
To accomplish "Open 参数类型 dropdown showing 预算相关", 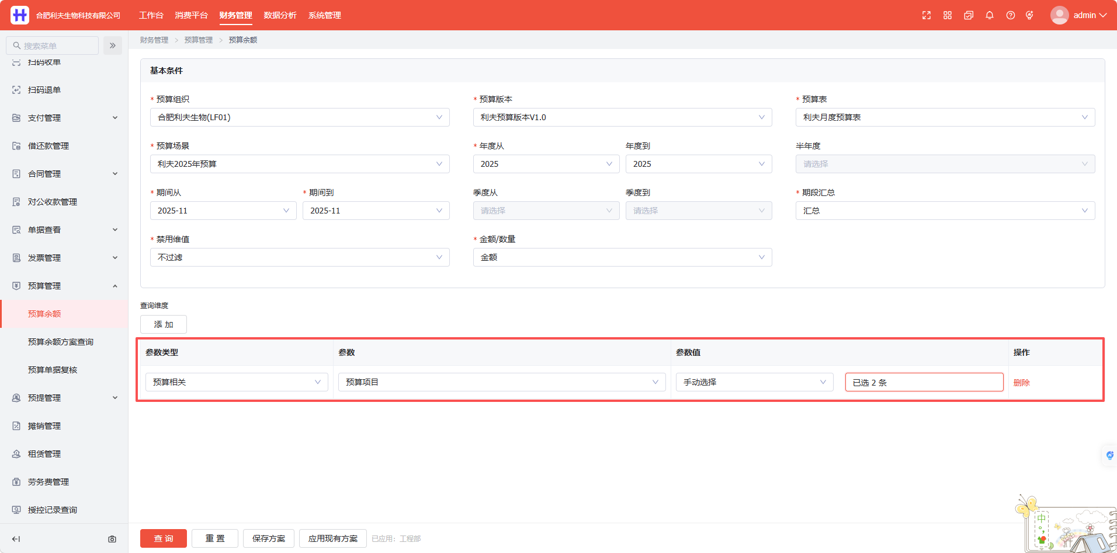I will [237, 382].
